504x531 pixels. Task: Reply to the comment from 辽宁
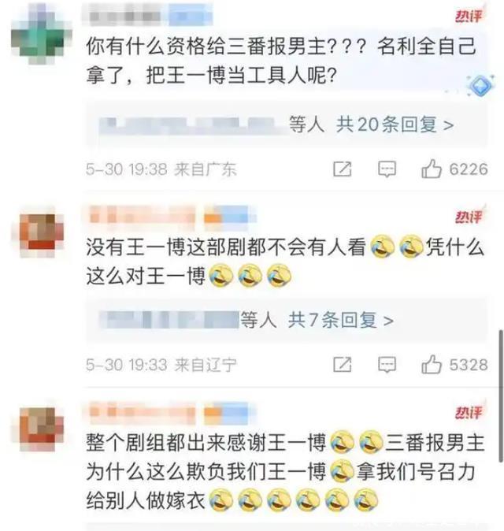[387, 365]
